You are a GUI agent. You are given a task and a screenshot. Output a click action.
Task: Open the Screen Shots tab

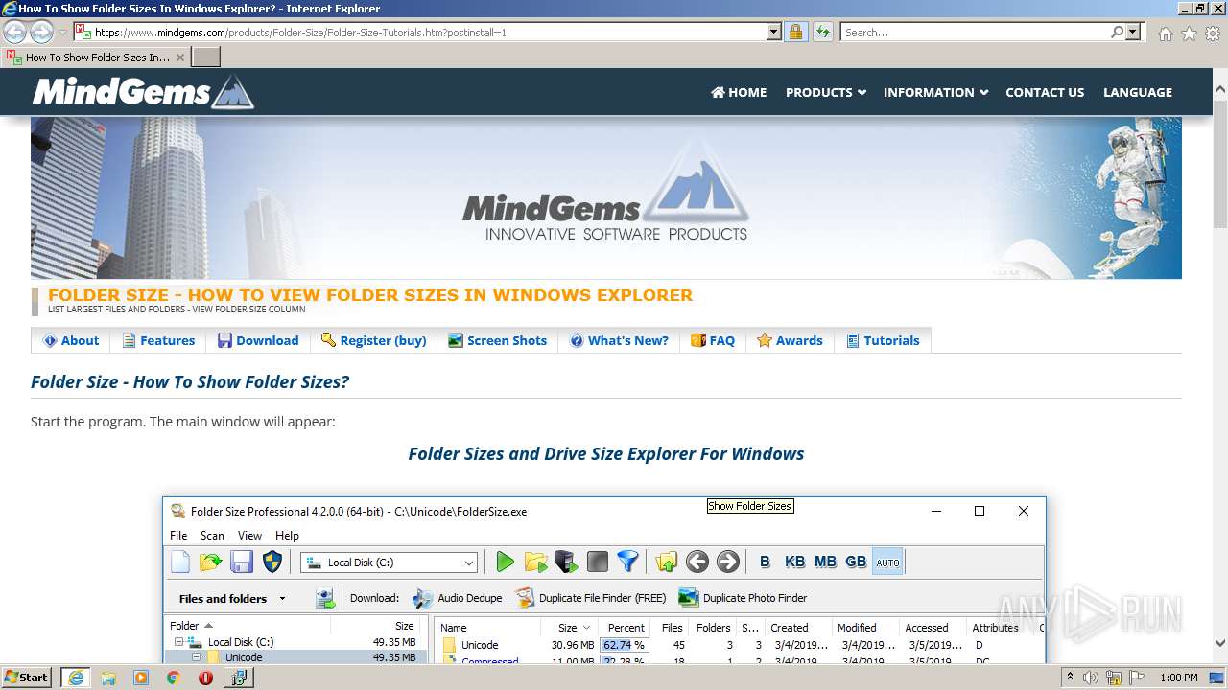(x=497, y=340)
